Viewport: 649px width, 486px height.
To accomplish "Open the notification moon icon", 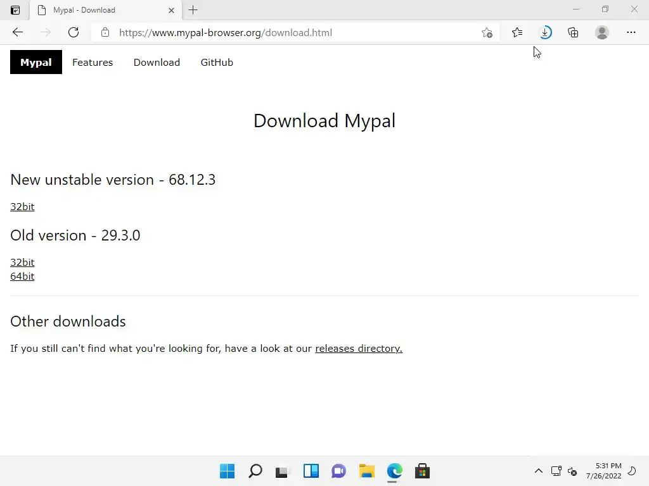I will click(x=632, y=471).
